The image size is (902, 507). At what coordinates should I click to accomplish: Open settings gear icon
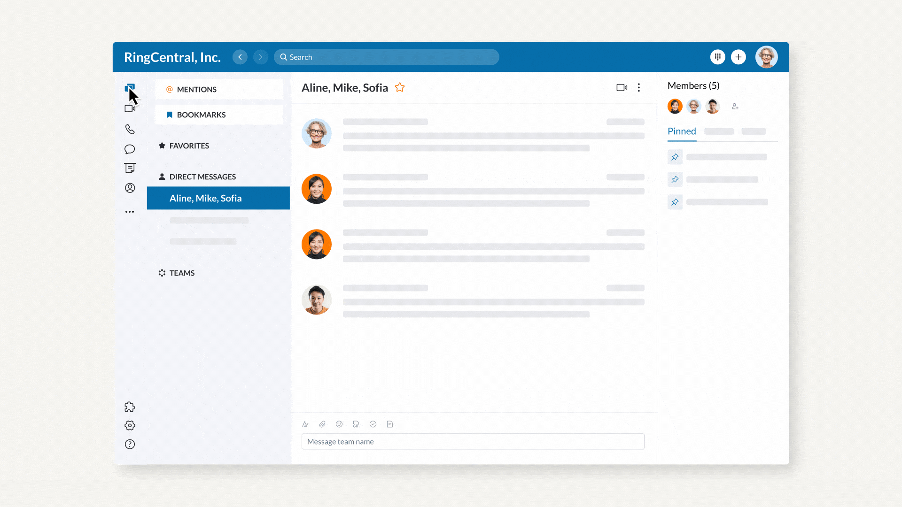130,425
